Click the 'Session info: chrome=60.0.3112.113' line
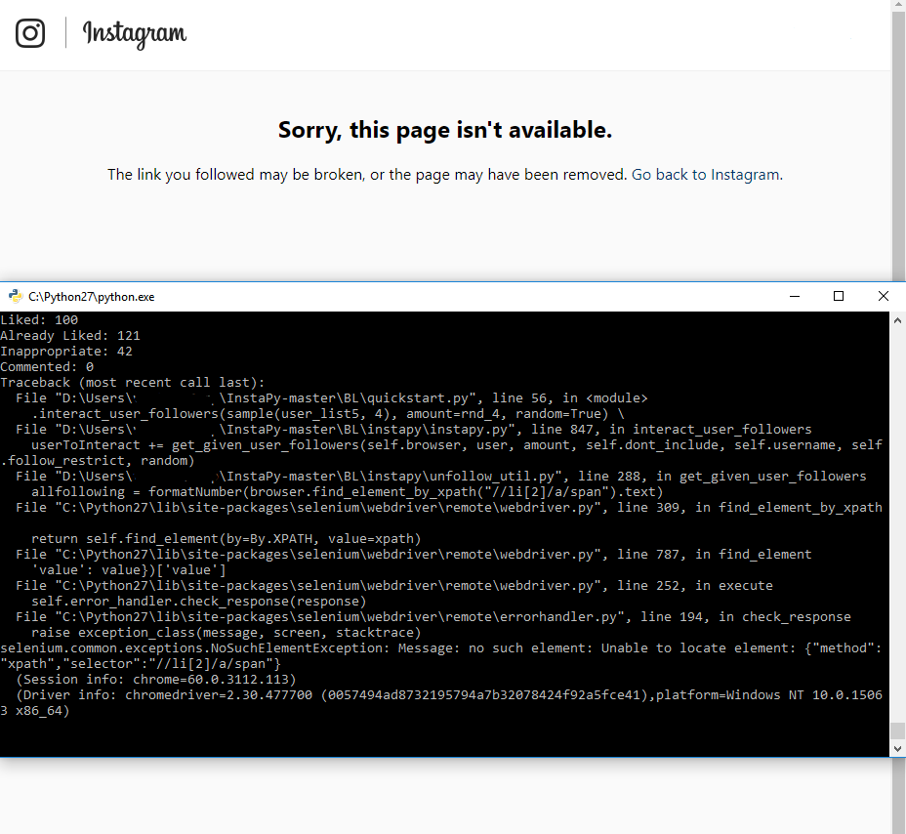Viewport: 906px width, 834px height. (x=156, y=679)
